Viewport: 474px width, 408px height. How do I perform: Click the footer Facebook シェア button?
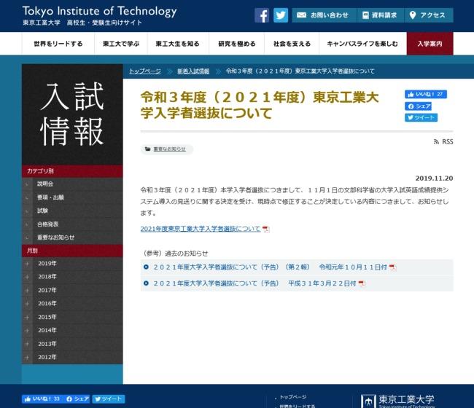pos(77,399)
